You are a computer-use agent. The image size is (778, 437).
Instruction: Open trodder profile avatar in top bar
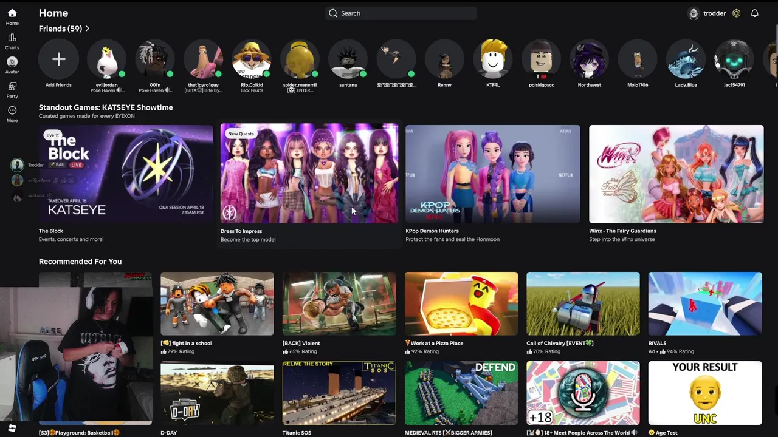point(694,13)
